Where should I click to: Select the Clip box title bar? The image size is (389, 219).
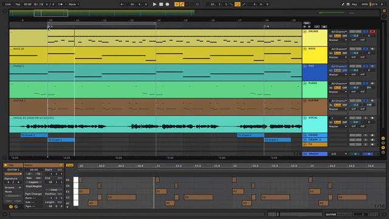13,165
